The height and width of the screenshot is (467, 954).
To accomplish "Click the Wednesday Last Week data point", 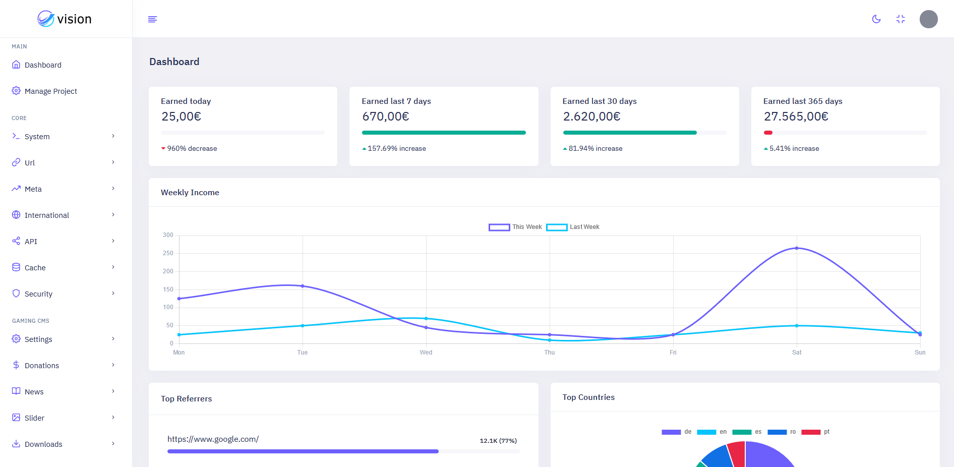I will tap(426, 318).
